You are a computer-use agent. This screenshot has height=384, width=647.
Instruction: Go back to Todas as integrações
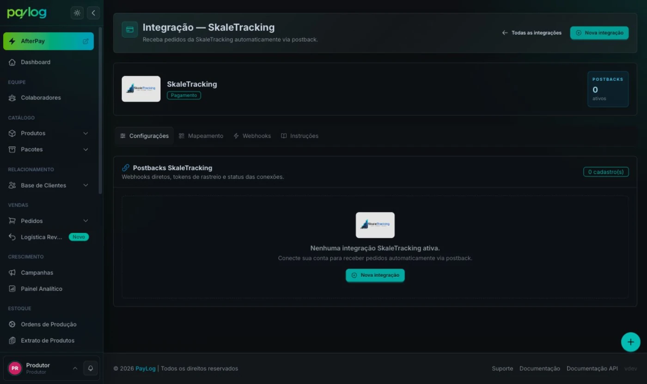point(532,33)
